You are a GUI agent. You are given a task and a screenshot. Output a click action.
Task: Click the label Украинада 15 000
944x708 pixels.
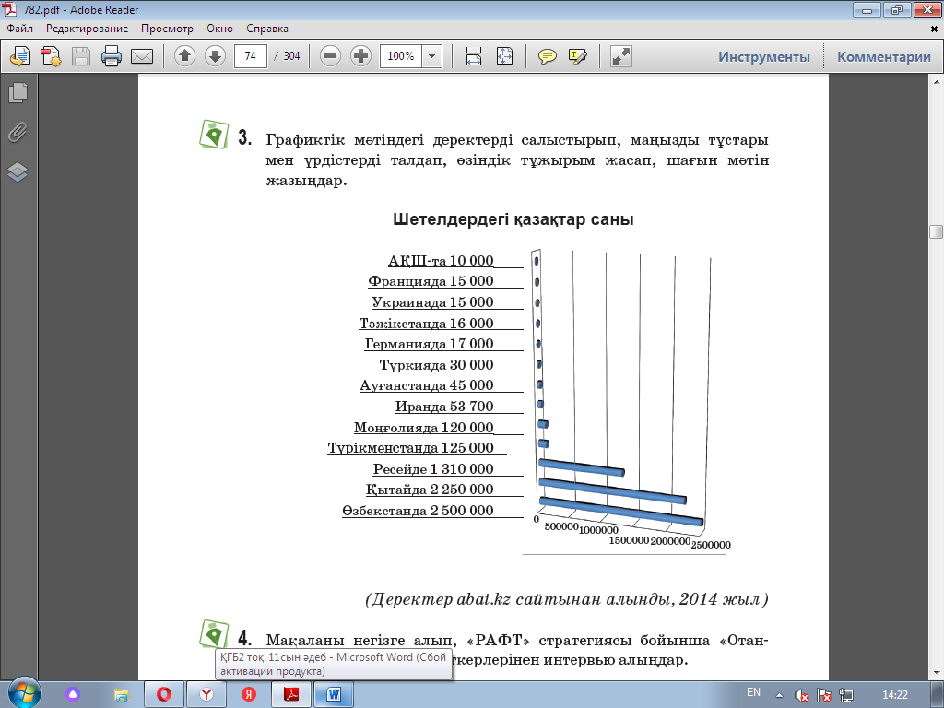pos(432,302)
